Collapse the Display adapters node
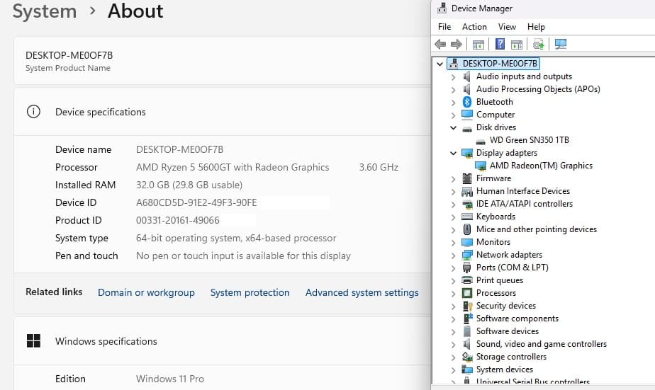 point(453,153)
